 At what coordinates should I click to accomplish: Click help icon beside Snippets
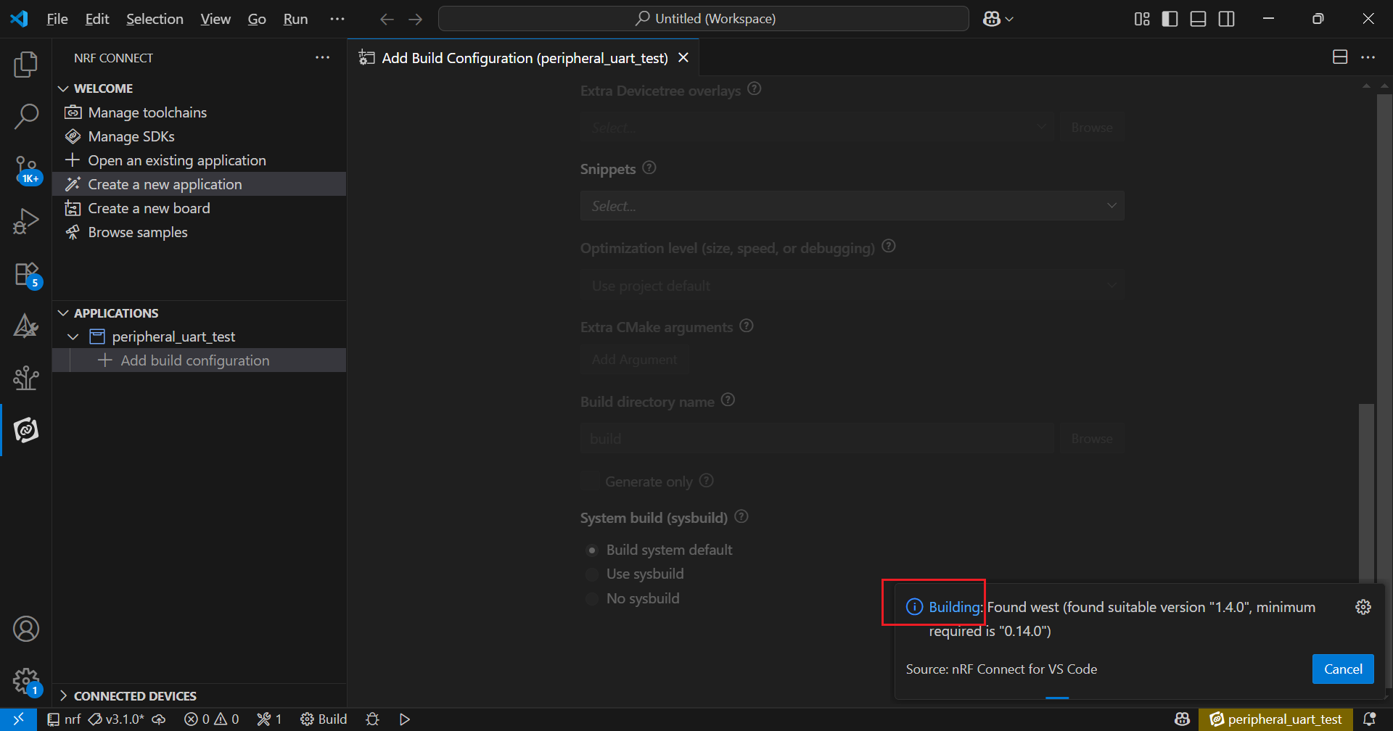[649, 168]
